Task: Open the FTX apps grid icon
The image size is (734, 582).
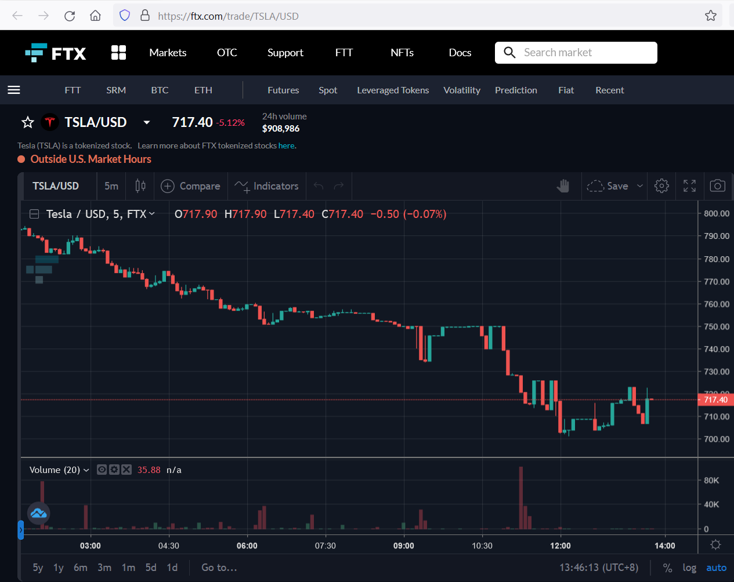Action: click(118, 52)
